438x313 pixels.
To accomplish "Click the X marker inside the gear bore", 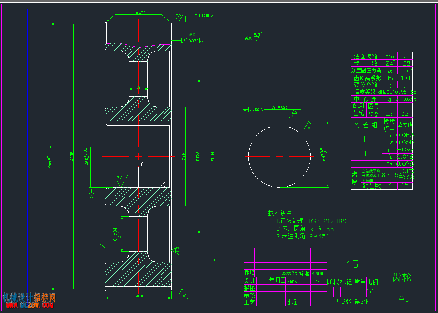I will tap(163, 184).
